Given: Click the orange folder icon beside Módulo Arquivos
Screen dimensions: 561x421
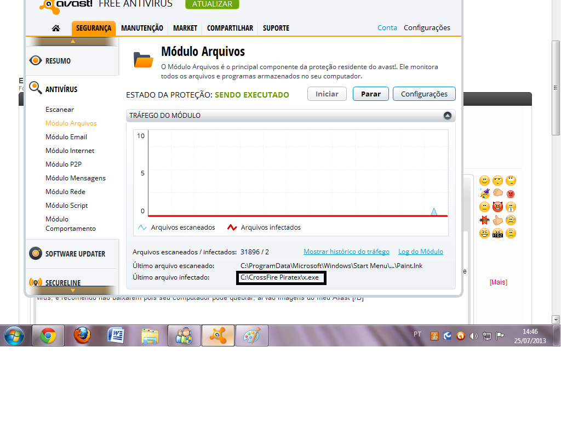Looking at the screenshot, I should 143,60.
